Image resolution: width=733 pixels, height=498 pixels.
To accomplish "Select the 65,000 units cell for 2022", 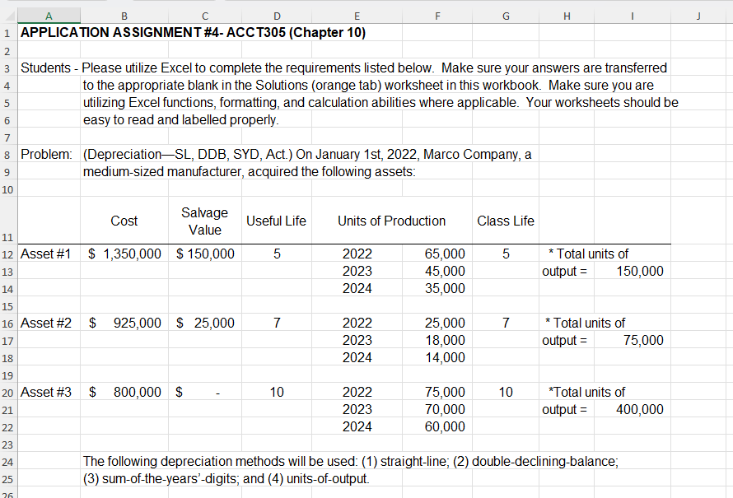I will 437,254.
